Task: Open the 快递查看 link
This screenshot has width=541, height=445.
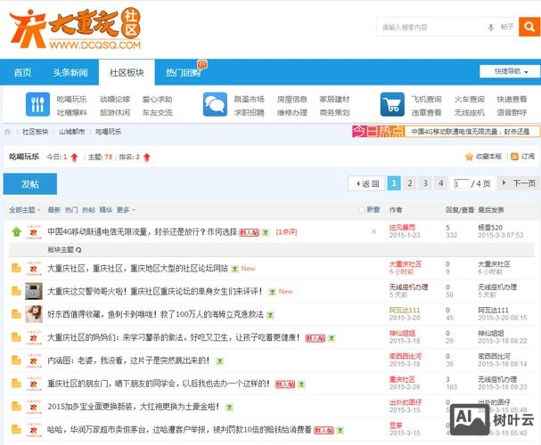Action: tap(512, 99)
